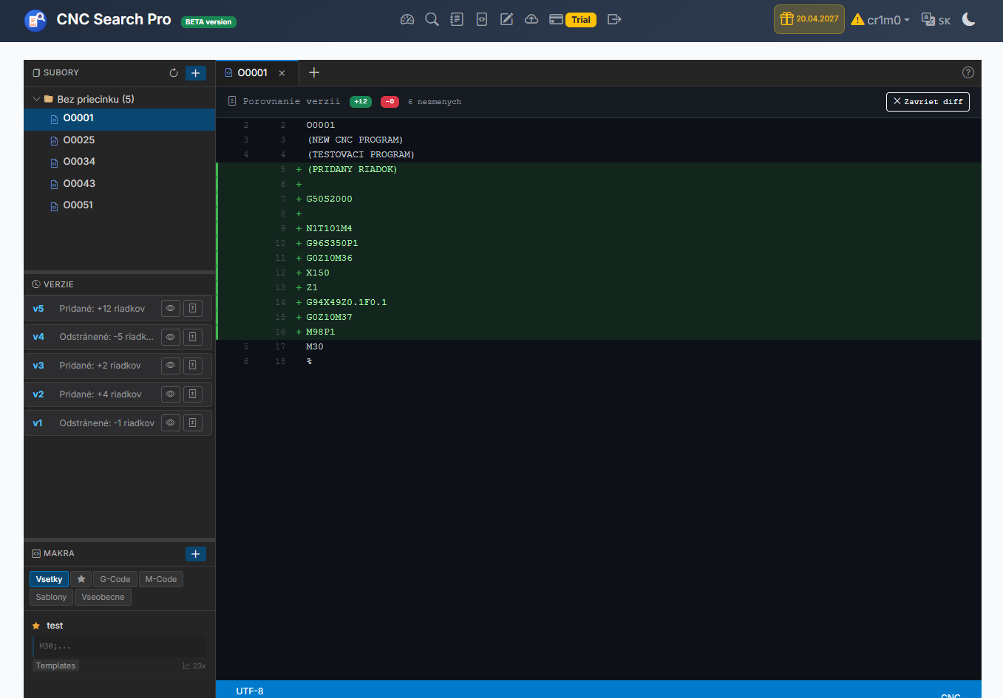Click the diff icon for version v3

click(x=192, y=366)
